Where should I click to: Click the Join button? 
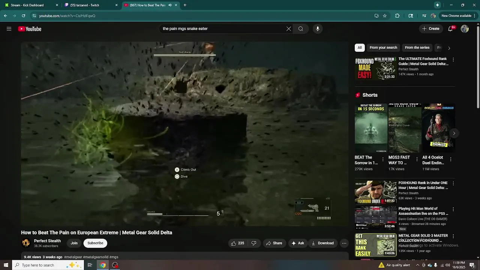[74, 243]
